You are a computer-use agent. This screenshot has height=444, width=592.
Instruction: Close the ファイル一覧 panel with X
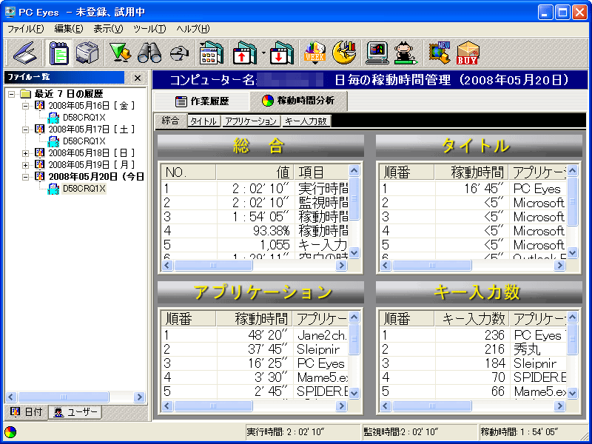pyautogui.click(x=138, y=78)
